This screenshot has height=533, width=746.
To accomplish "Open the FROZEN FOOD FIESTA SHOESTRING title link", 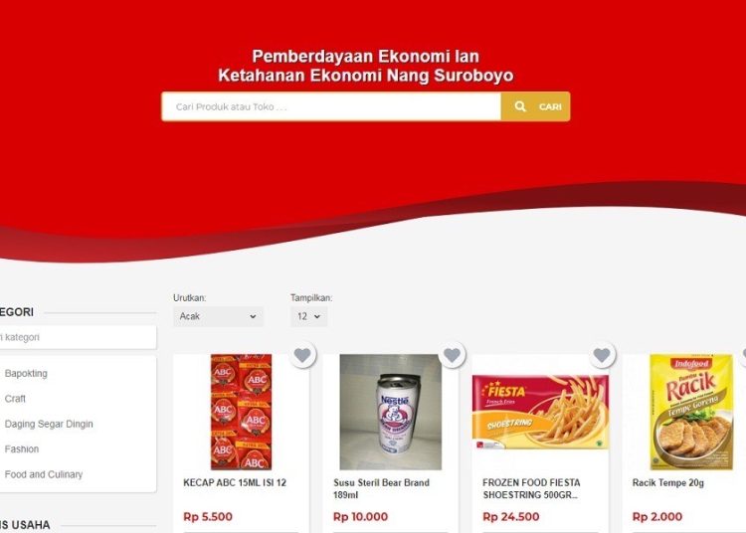I will click(531, 489).
